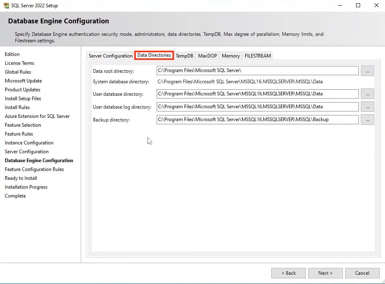This screenshot has width=385, height=284.
Task: Click the User database log directory field
Action: [257, 107]
